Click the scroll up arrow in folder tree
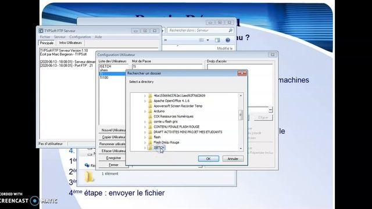The height and width of the screenshot is (209, 372). (241, 95)
